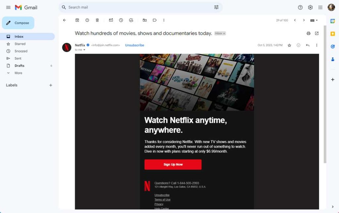The image size is (339, 213).
Task: Open the input tools dropdown
Action: [x=314, y=20]
